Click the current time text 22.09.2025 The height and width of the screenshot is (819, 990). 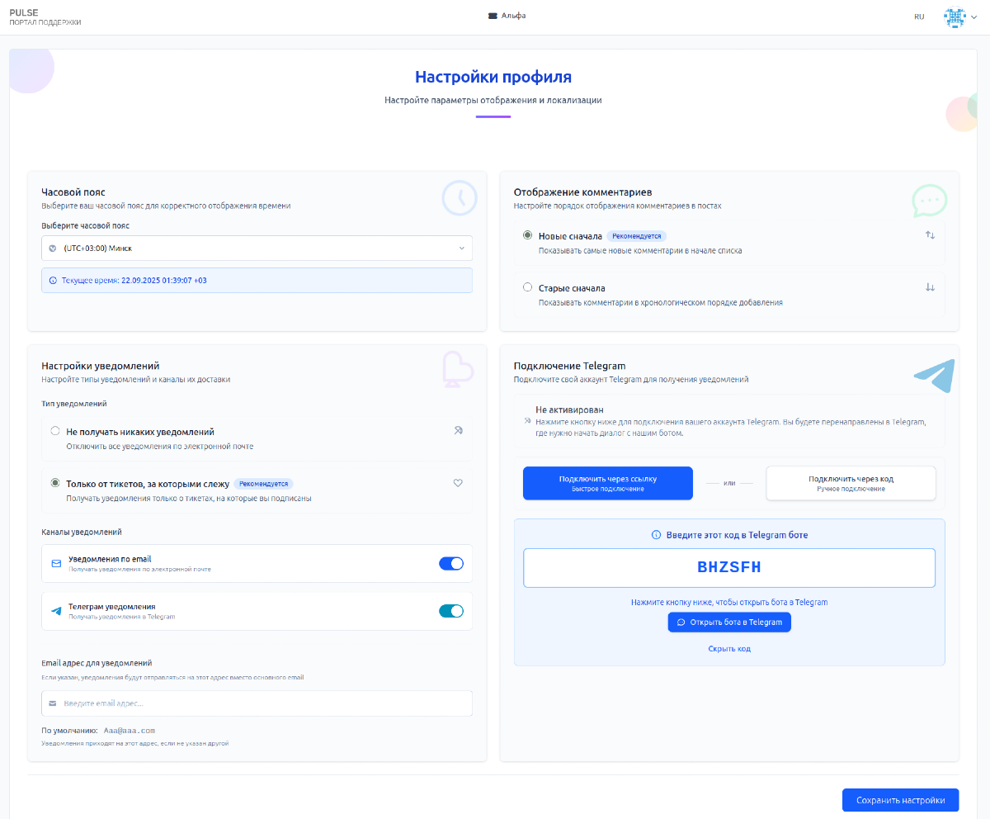(x=163, y=281)
